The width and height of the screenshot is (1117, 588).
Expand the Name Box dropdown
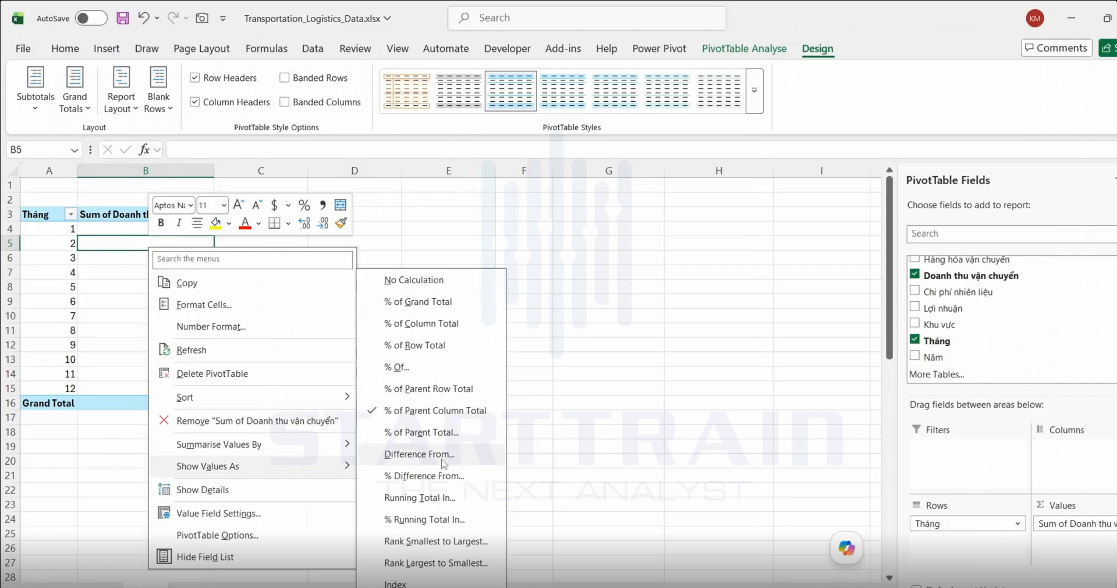[x=74, y=150]
